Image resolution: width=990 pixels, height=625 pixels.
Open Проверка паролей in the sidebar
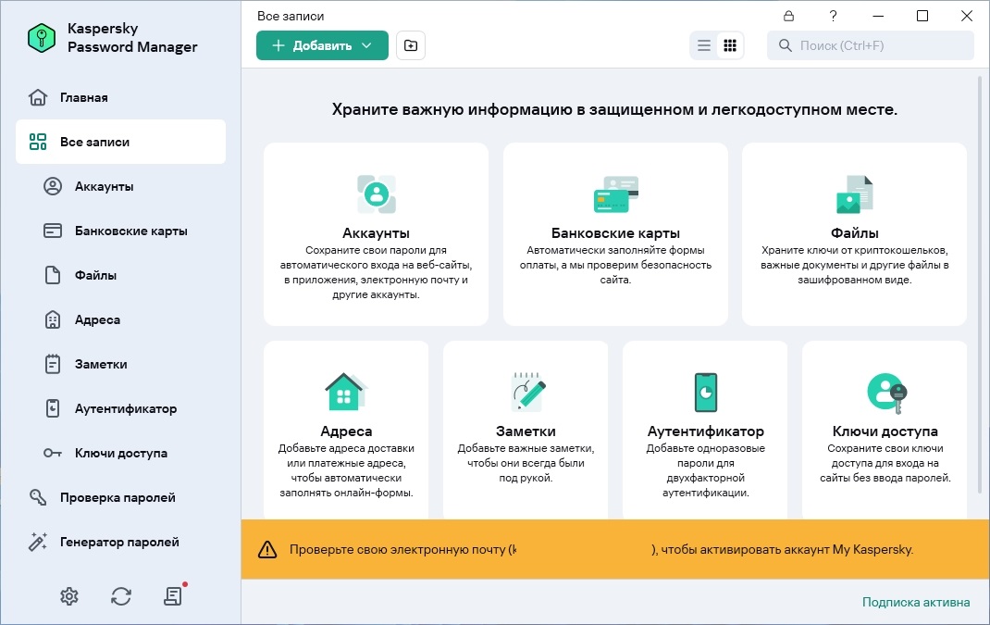[x=120, y=497]
